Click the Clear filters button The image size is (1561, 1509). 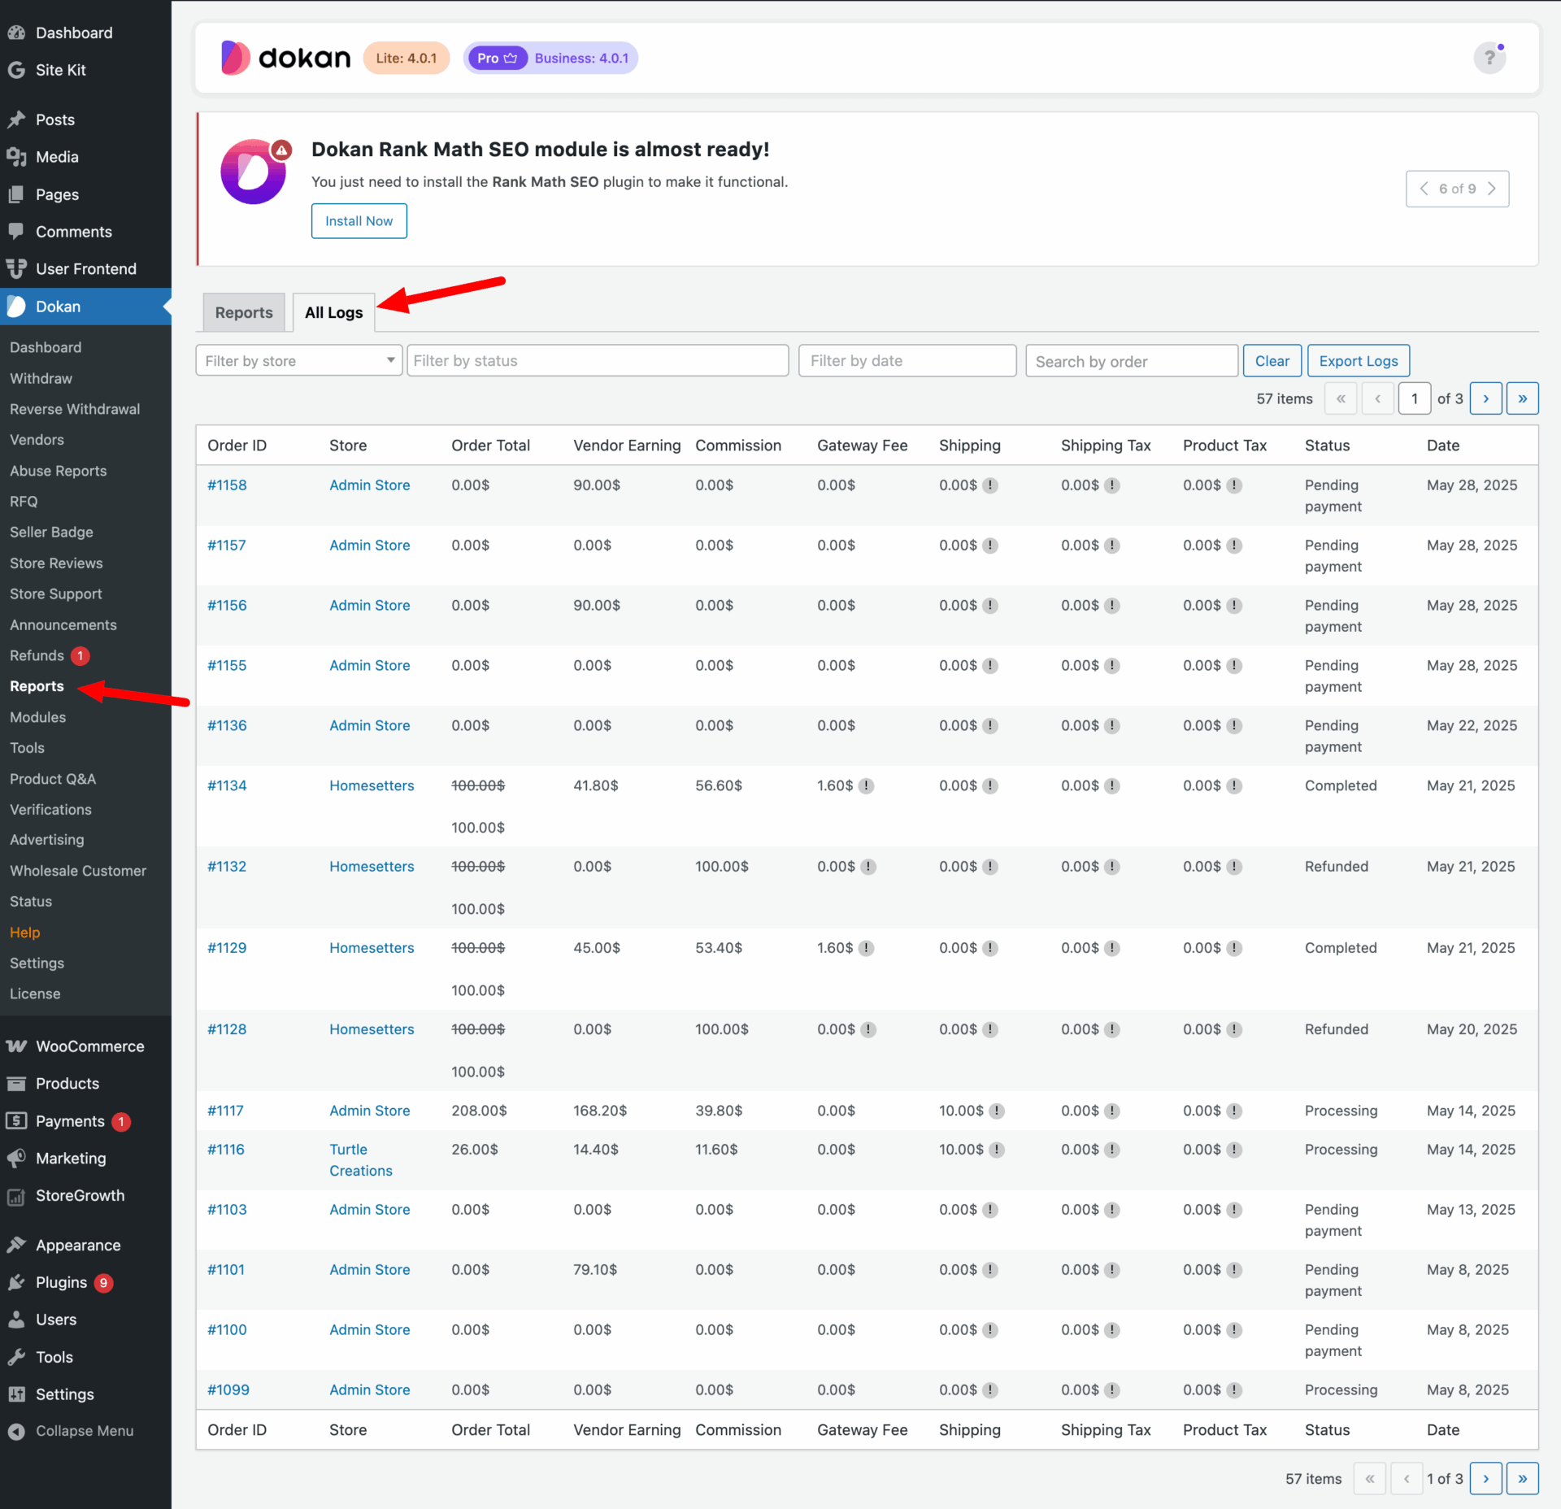1272,360
